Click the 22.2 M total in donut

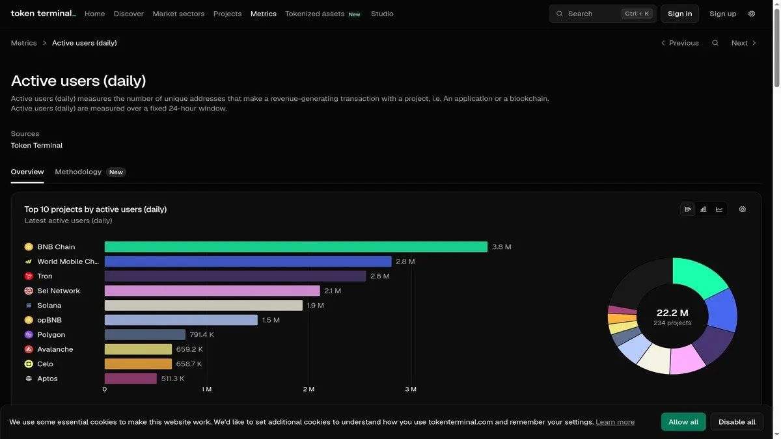tap(672, 313)
